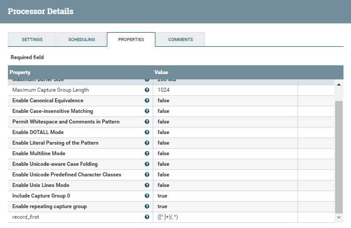Click the scrollbar up arrow
Screen dimensions: 351x228
339,85
